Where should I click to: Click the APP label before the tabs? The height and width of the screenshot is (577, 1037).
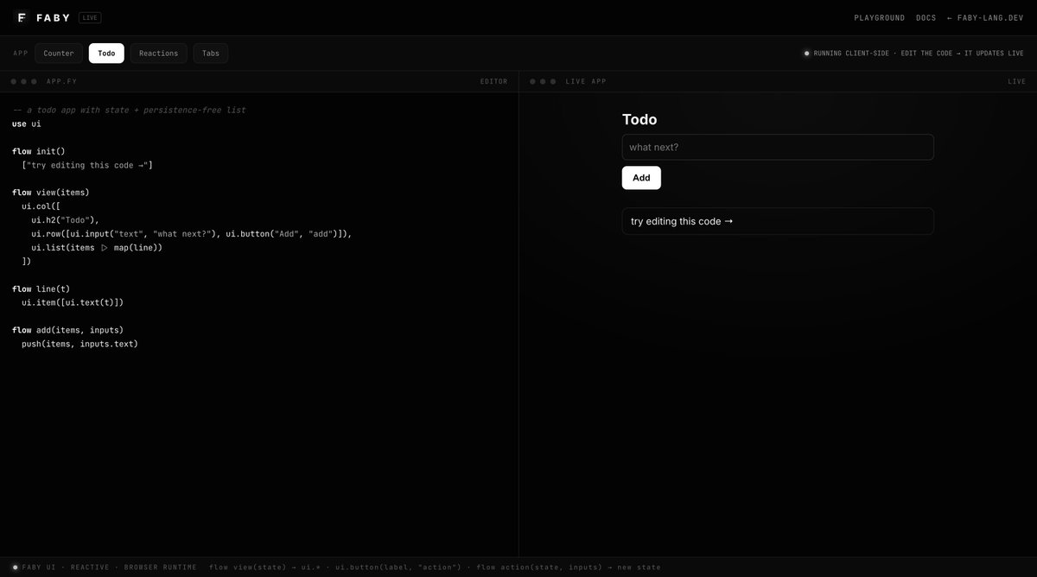click(21, 54)
